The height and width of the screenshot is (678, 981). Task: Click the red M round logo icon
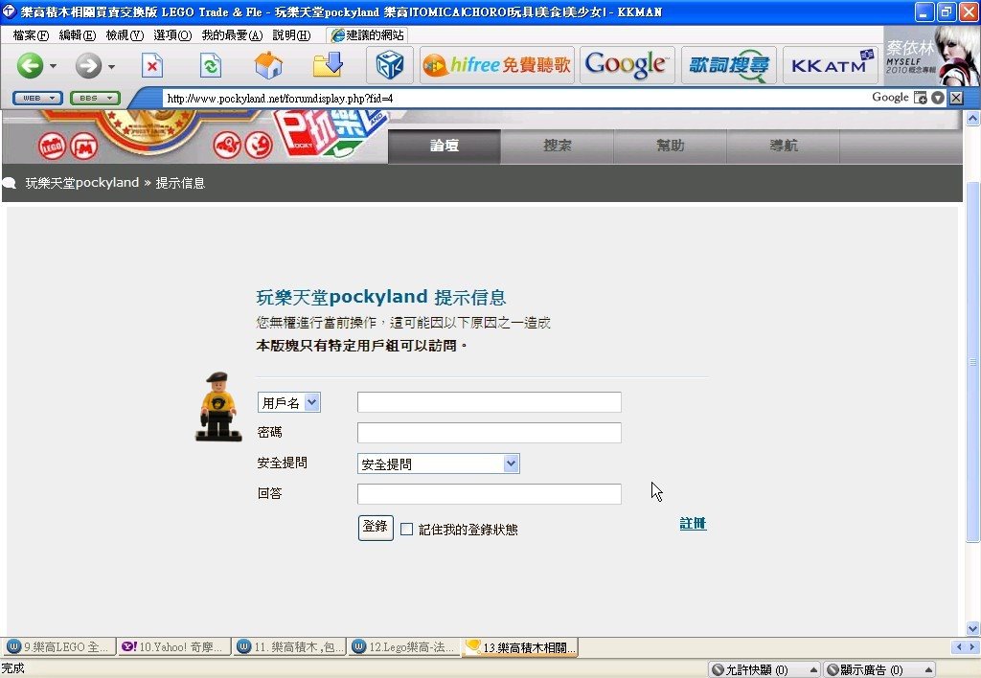tap(84, 147)
